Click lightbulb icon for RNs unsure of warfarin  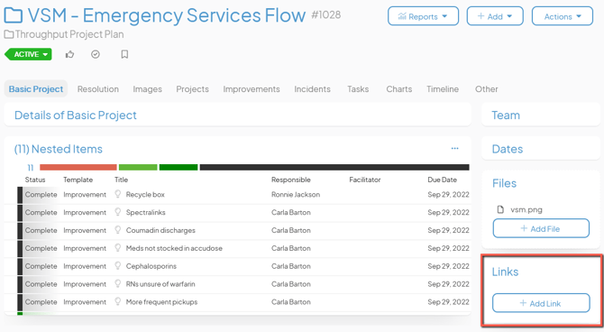coord(118,284)
